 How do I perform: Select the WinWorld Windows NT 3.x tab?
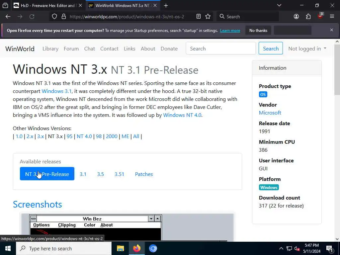(123, 6)
